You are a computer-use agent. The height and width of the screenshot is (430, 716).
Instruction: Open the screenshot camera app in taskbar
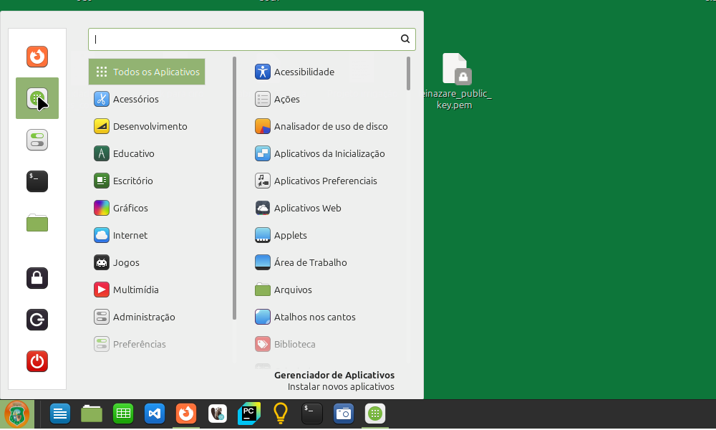(x=344, y=414)
